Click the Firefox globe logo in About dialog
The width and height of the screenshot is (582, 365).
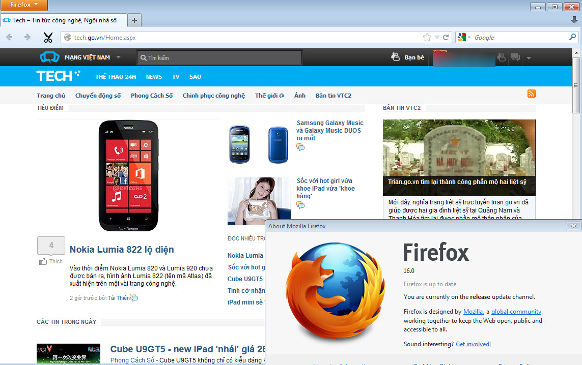tap(335, 292)
